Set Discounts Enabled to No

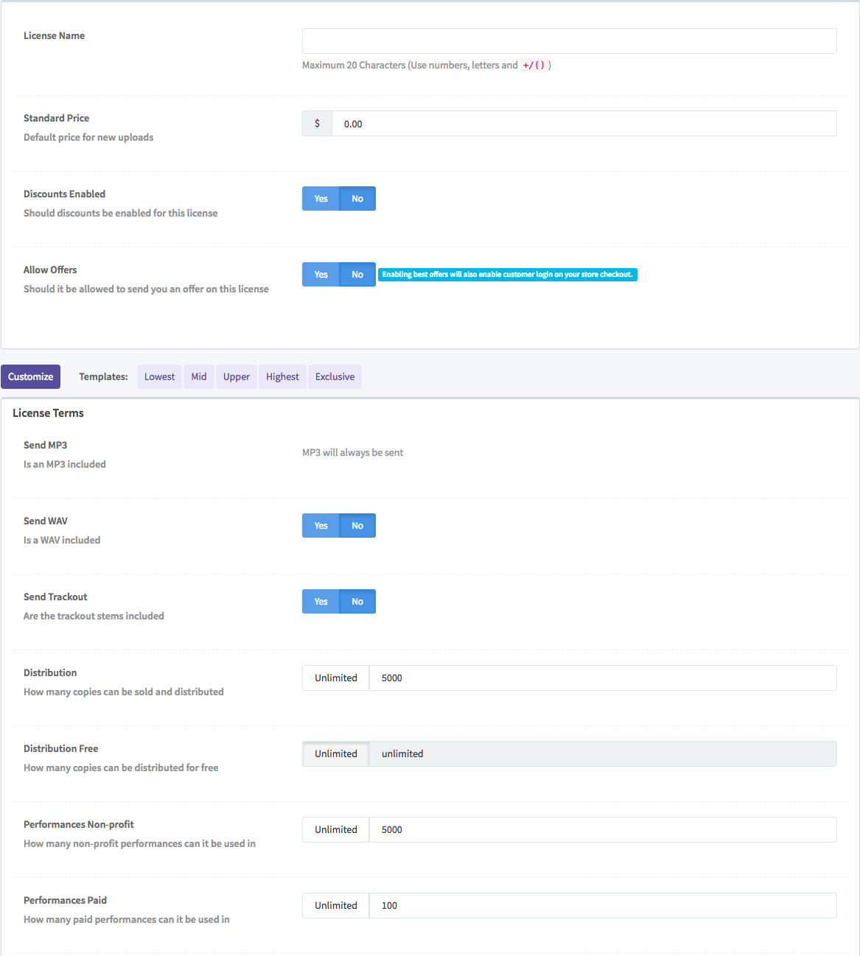point(357,199)
